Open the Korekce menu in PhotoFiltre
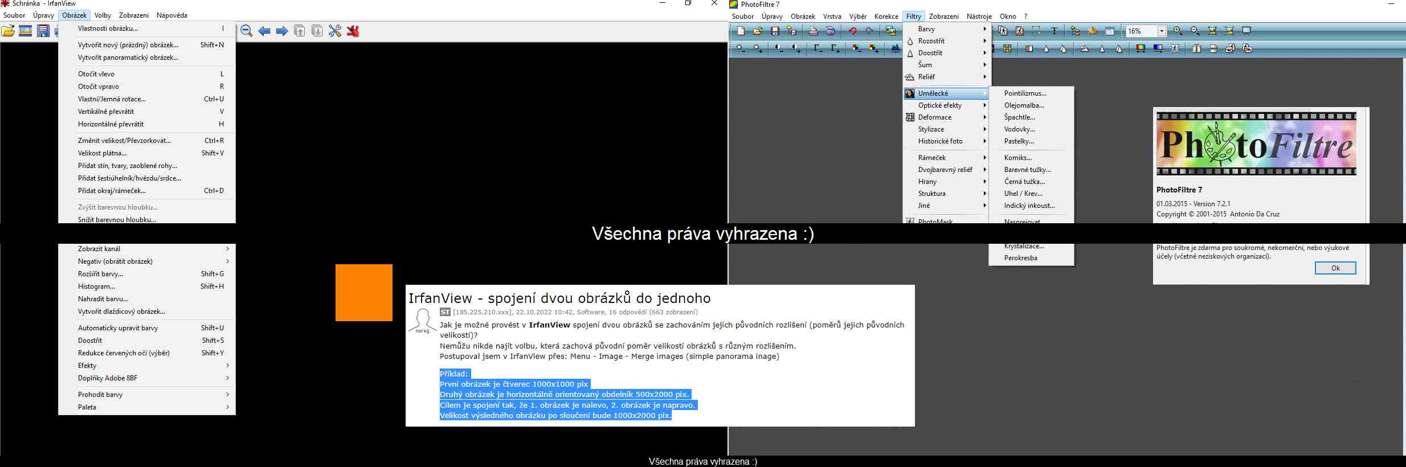The width and height of the screenshot is (1406, 467). coord(886,17)
